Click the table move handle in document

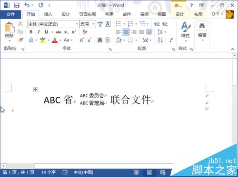[x=36, y=90]
